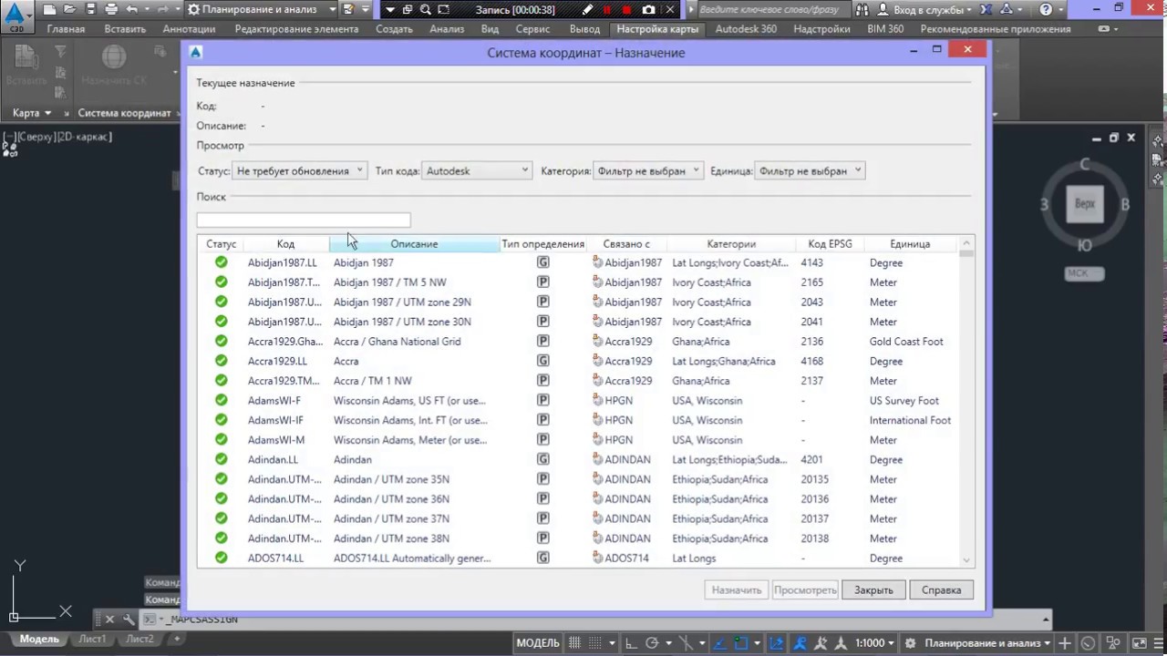Toggle object snap tracking in status bar
1167x656 pixels.
point(718,643)
